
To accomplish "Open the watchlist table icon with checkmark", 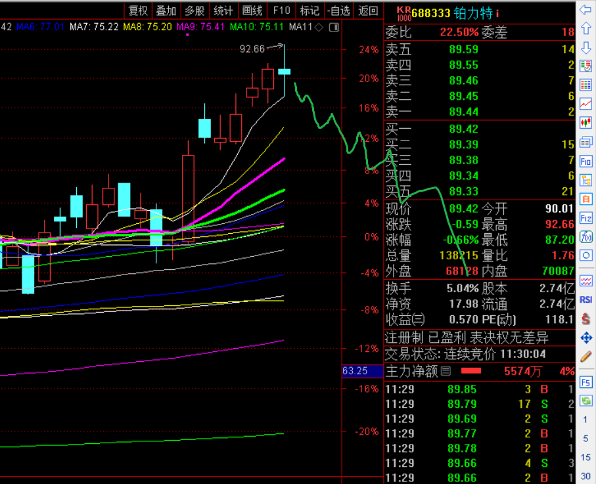I will pyautogui.click(x=585, y=66).
